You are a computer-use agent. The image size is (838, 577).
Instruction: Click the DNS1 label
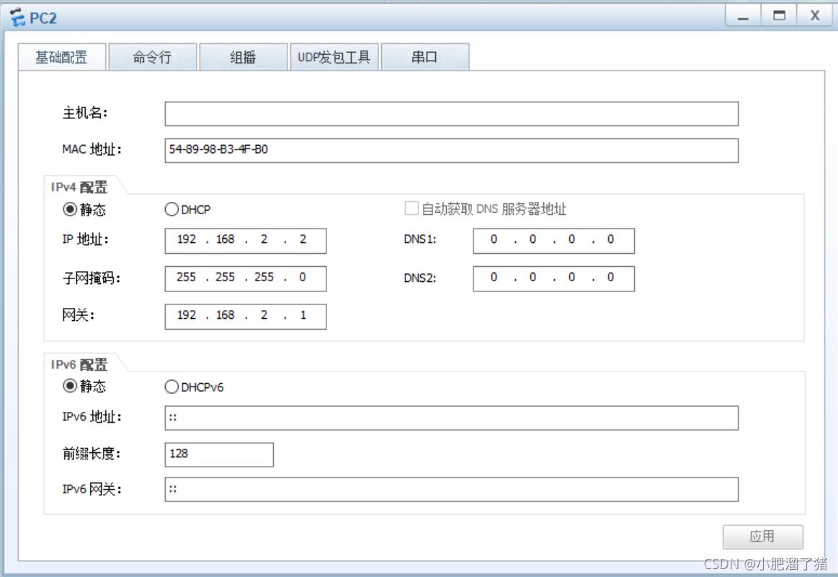point(420,239)
